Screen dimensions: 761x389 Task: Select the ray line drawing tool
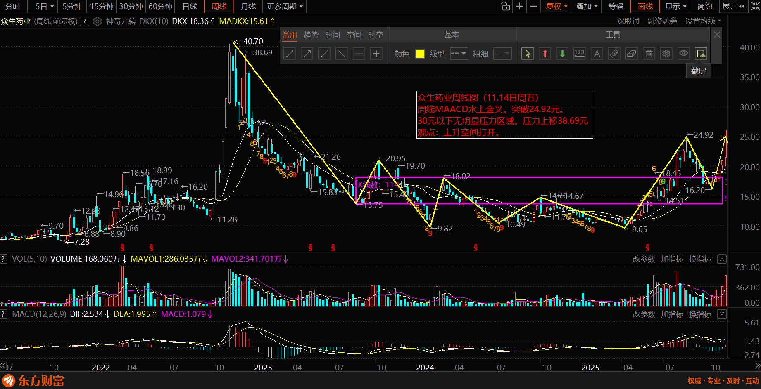click(x=324, y=54)
